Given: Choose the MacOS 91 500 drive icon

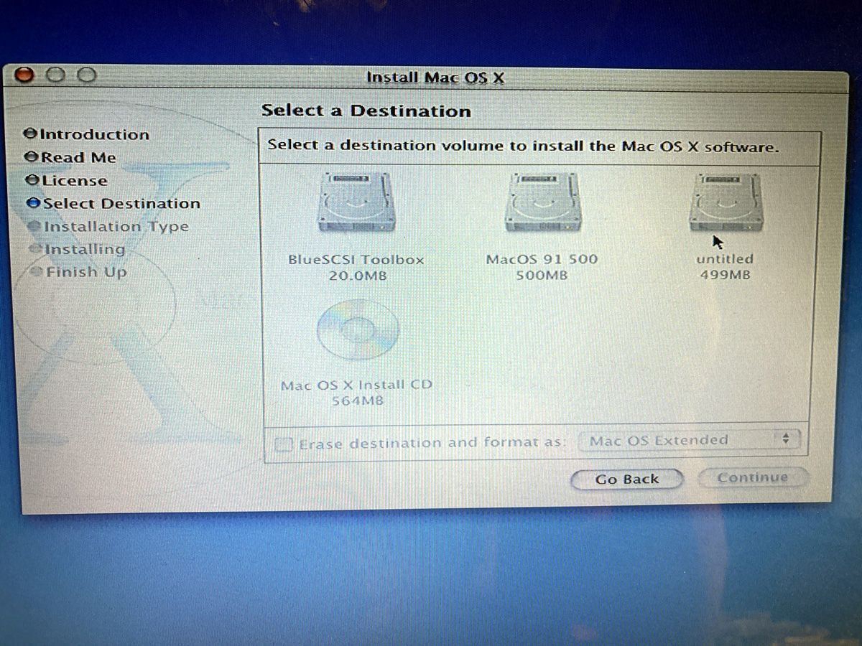Looking at the screenshot, I should 542,204.
